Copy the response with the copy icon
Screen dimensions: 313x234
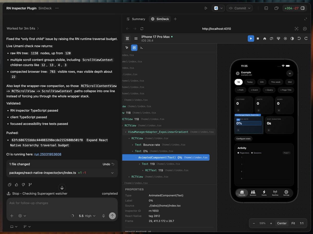click(x=10, y=185)
